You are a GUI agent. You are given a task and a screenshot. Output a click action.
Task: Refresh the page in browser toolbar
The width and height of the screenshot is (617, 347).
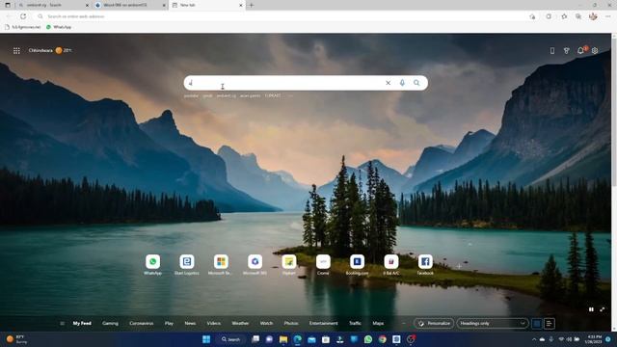23,16
